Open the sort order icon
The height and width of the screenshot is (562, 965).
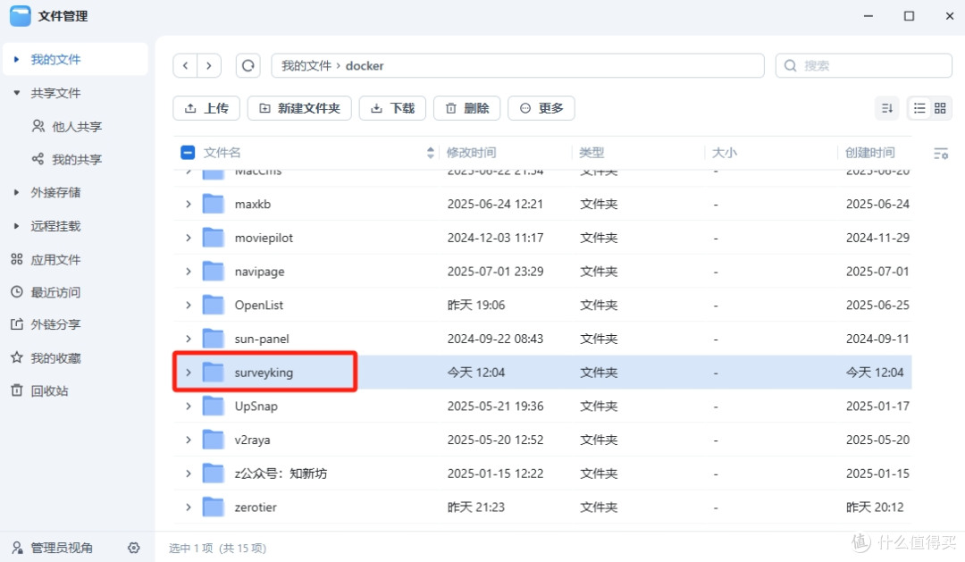[x=886, y=107]
